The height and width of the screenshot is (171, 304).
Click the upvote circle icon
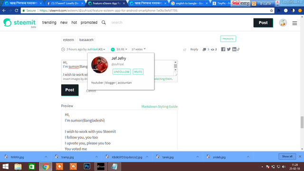click(113, 49)
